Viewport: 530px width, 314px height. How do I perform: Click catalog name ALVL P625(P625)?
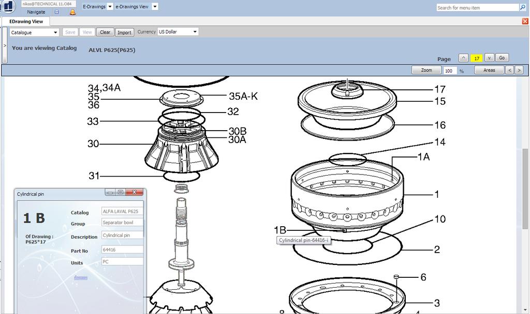click(112, 50)
